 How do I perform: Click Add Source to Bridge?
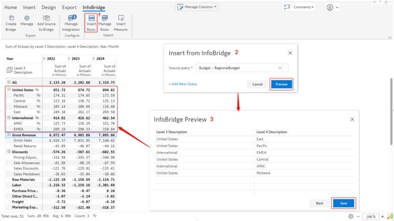(46, 23)
